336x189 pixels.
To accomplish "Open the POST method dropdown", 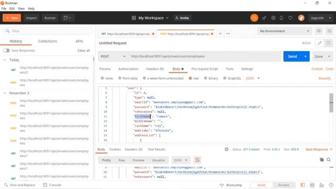I will pos(113,56).
